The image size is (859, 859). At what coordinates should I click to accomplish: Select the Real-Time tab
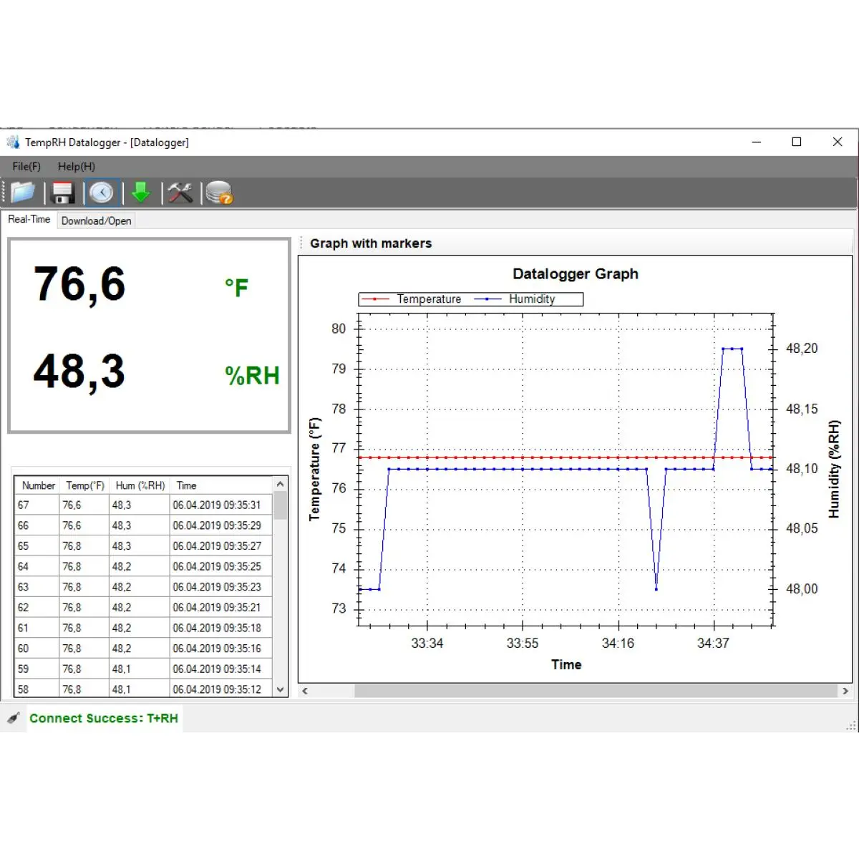click(29, 219)
